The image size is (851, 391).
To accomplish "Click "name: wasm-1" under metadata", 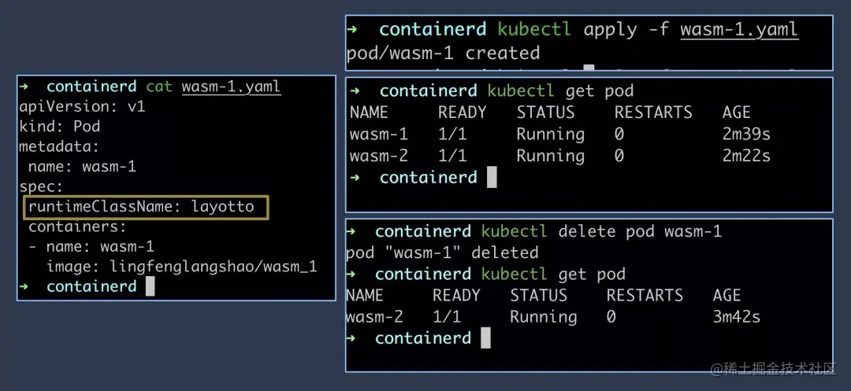I will pyautogui.click(x=82, y=167).
